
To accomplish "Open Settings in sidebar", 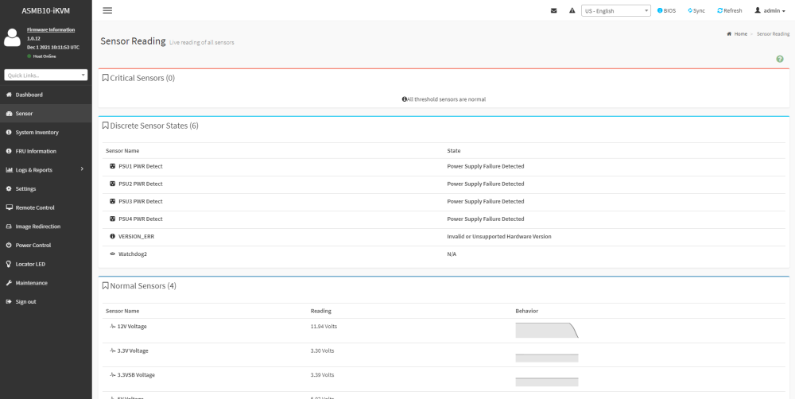I will pyautogui.click(x=45, y=188).
